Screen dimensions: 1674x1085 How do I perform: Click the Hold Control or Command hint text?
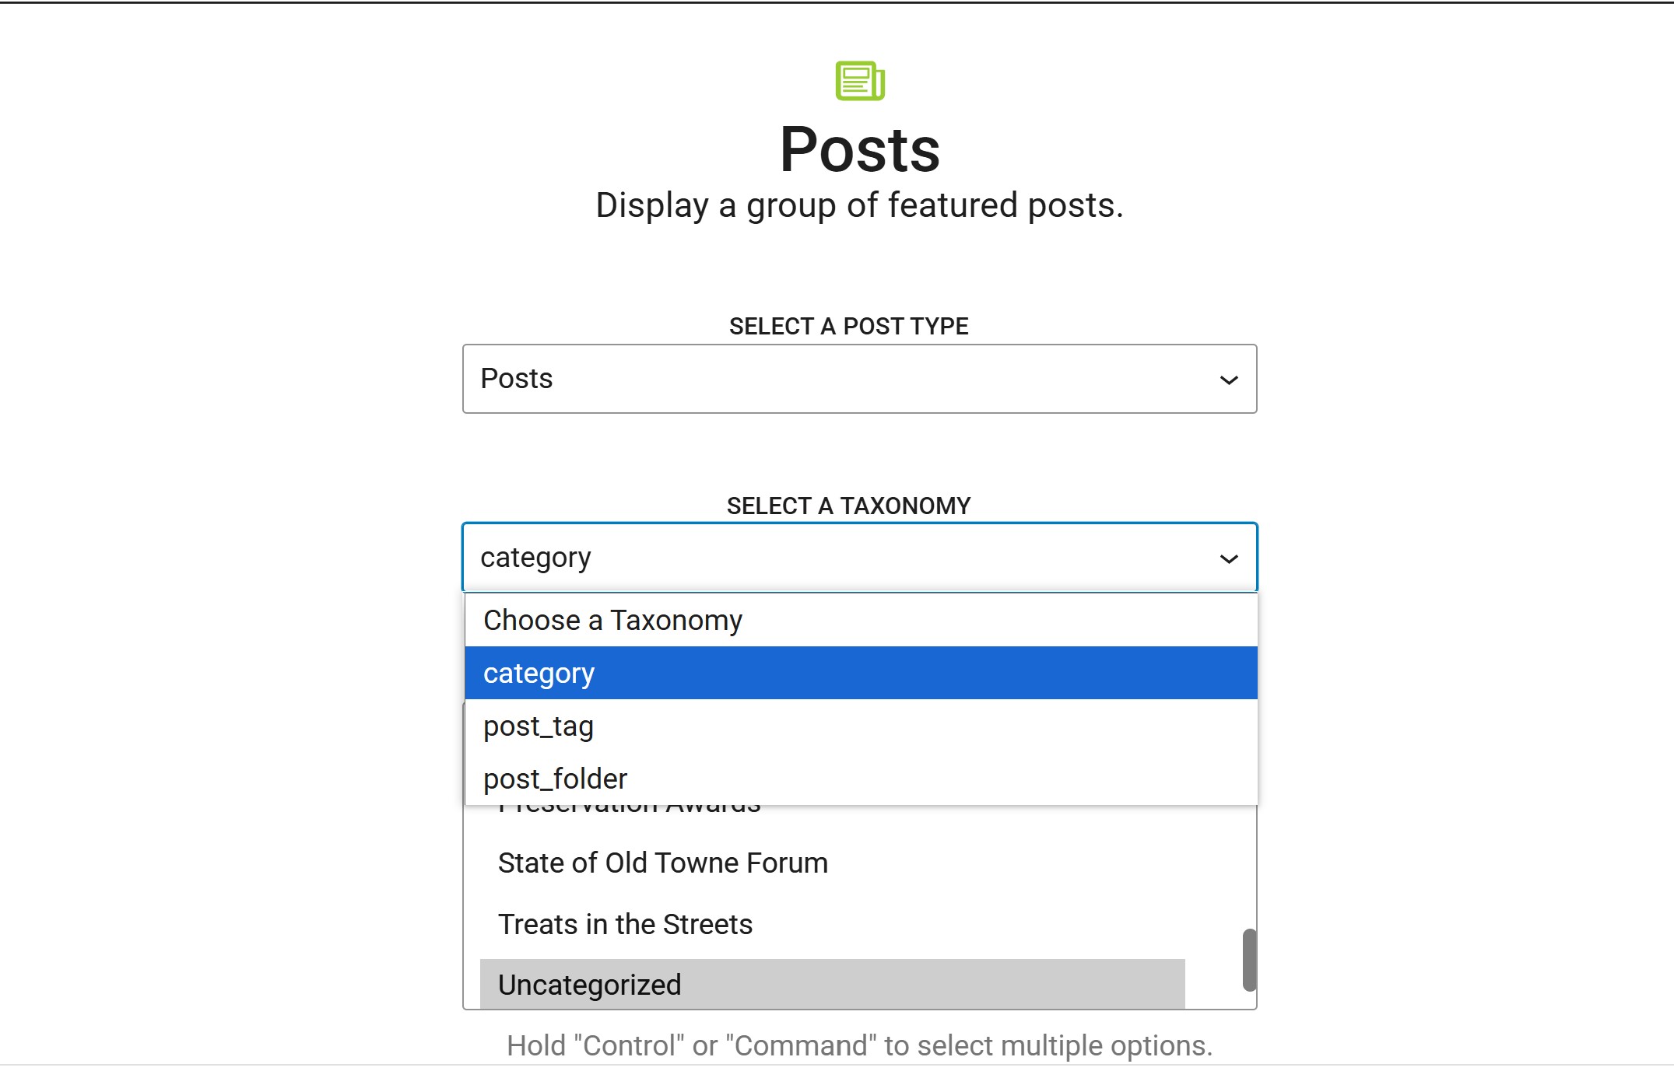[x=860, y=1046]
